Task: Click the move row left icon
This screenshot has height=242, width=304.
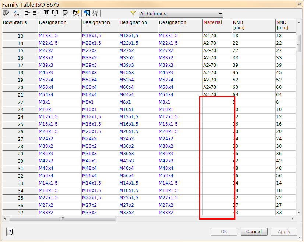Action: click(x=27, y=13)
